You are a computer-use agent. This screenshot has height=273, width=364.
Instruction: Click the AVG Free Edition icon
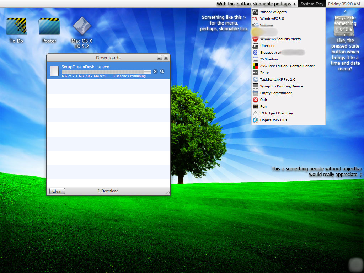(255, 66)
